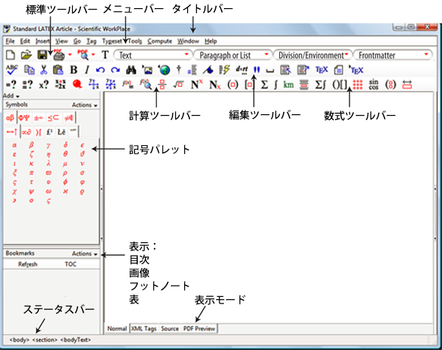Insert the integral symbol
The image size is (442, 350).
coord(276,84)
